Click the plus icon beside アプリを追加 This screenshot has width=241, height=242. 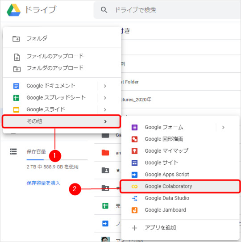click(x=134, y=228)
